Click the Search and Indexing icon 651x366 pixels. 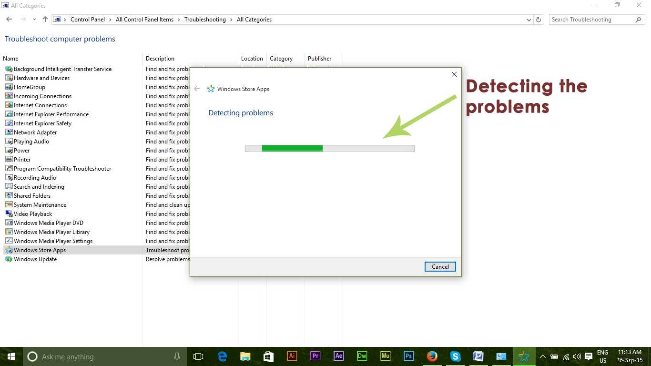click(x=9, y=187)
